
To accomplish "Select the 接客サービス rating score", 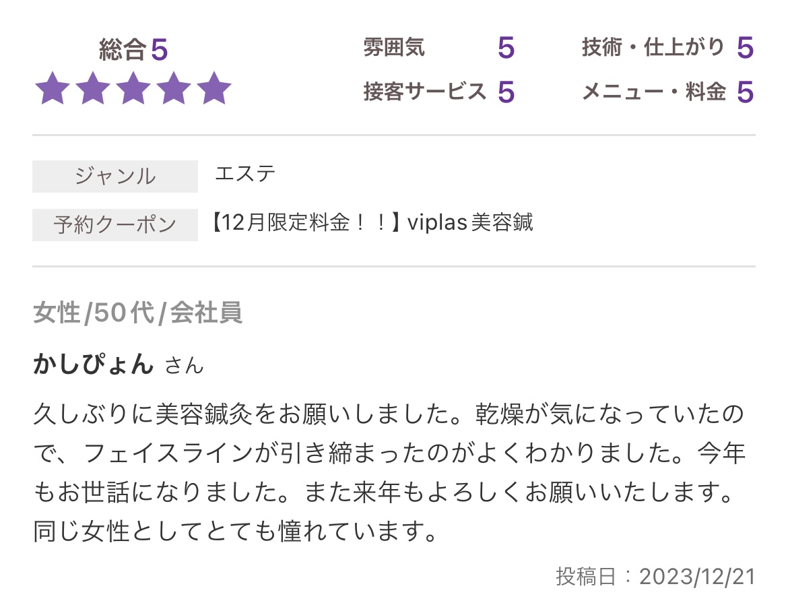I will [506, 92].
